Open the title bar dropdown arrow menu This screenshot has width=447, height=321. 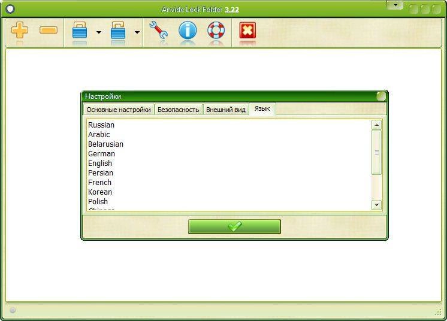point(395,5)
